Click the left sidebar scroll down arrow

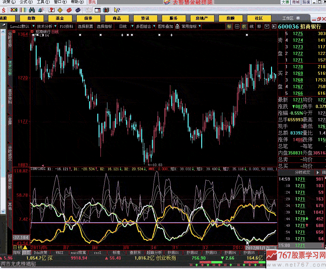click(x=3, y=211)
